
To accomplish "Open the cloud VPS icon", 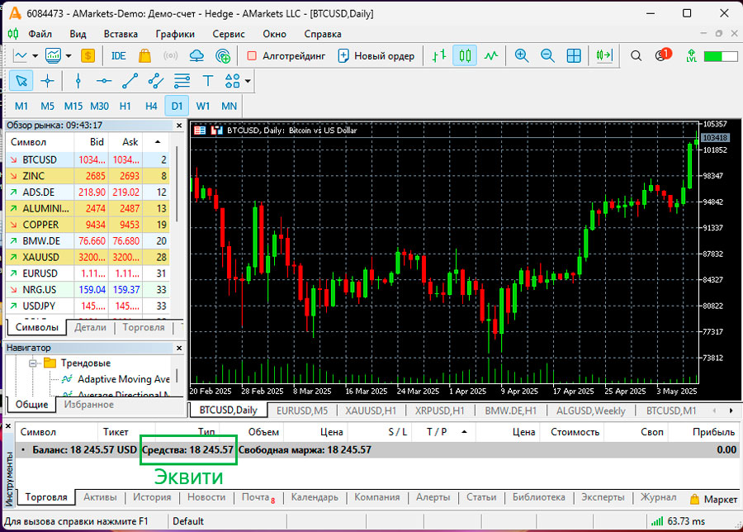I will pyautogui.click(x=196, y=56).
